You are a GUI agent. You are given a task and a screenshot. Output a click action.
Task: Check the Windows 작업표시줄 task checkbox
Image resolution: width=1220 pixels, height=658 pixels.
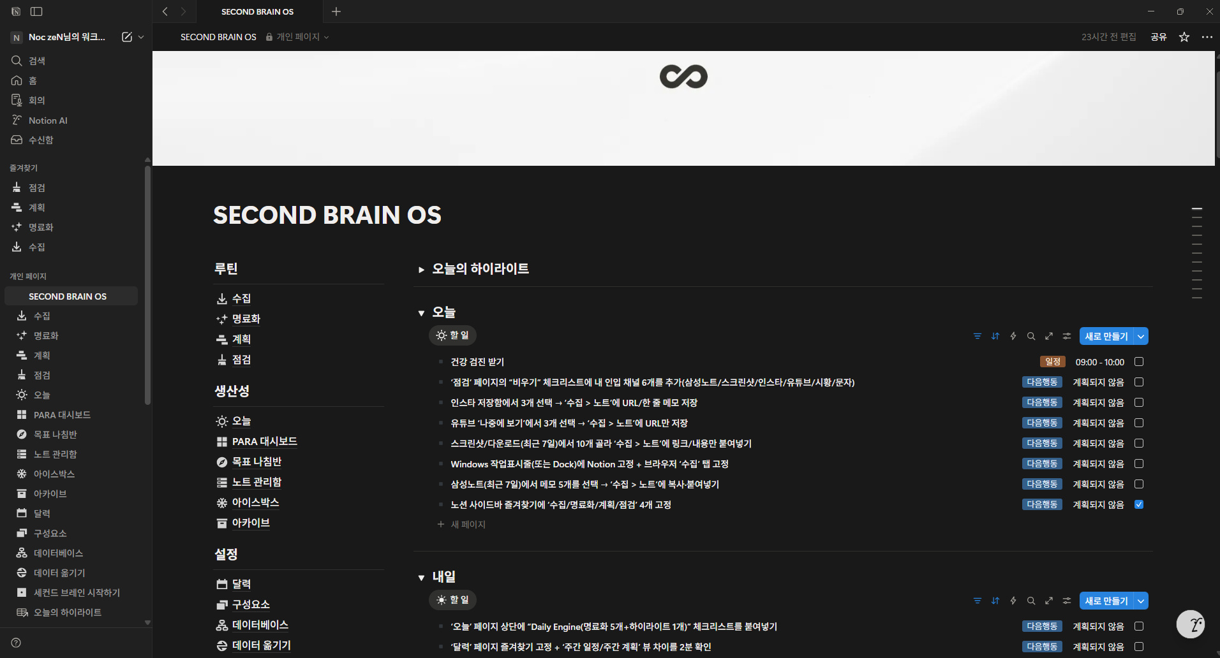(x=1139, y=464)
